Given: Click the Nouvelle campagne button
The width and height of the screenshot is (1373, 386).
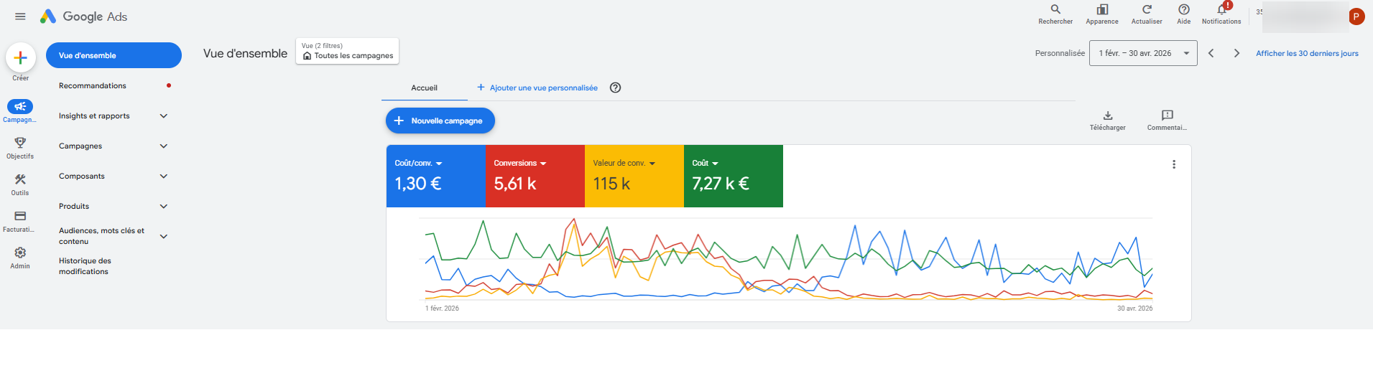Looking at the screenshot, I should point(440,121).
